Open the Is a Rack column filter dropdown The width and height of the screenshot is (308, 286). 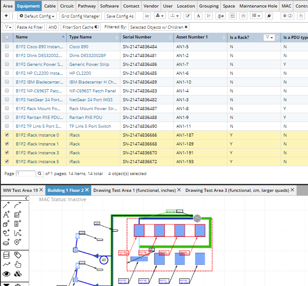(x=269, y=37)
